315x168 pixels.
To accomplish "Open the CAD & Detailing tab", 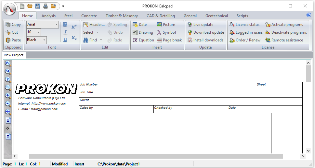I will click(x=161, y=16).
